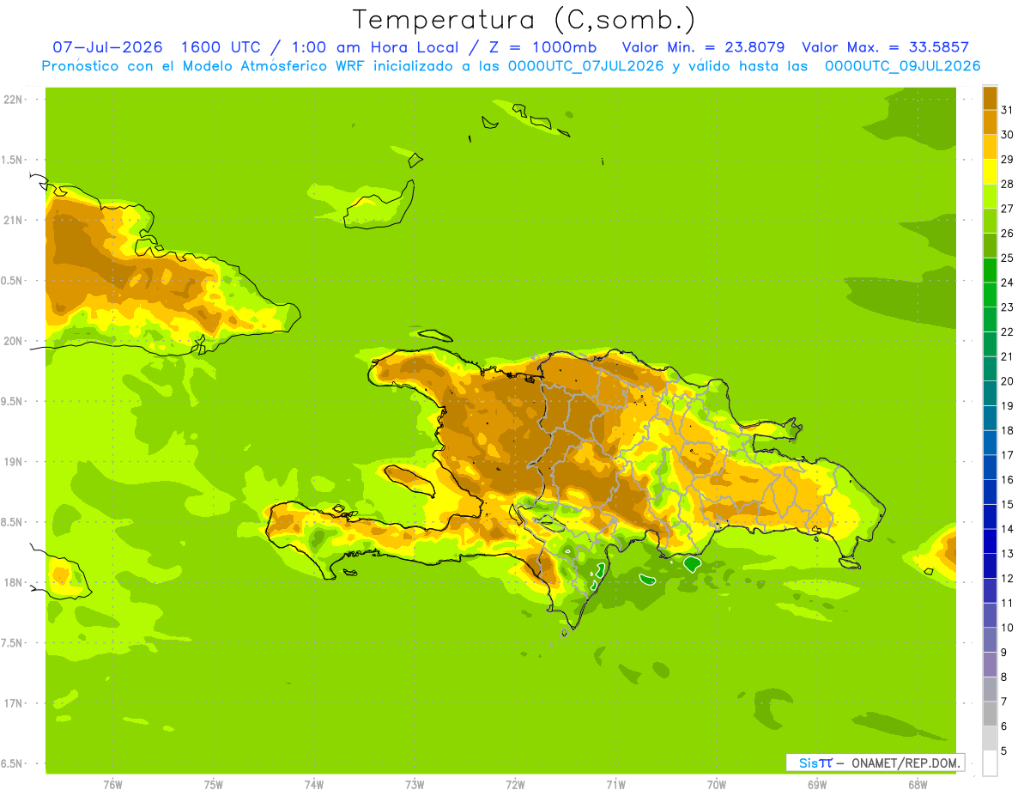
Task: Click the "71W" longitude label
Action: pos(615,785)
